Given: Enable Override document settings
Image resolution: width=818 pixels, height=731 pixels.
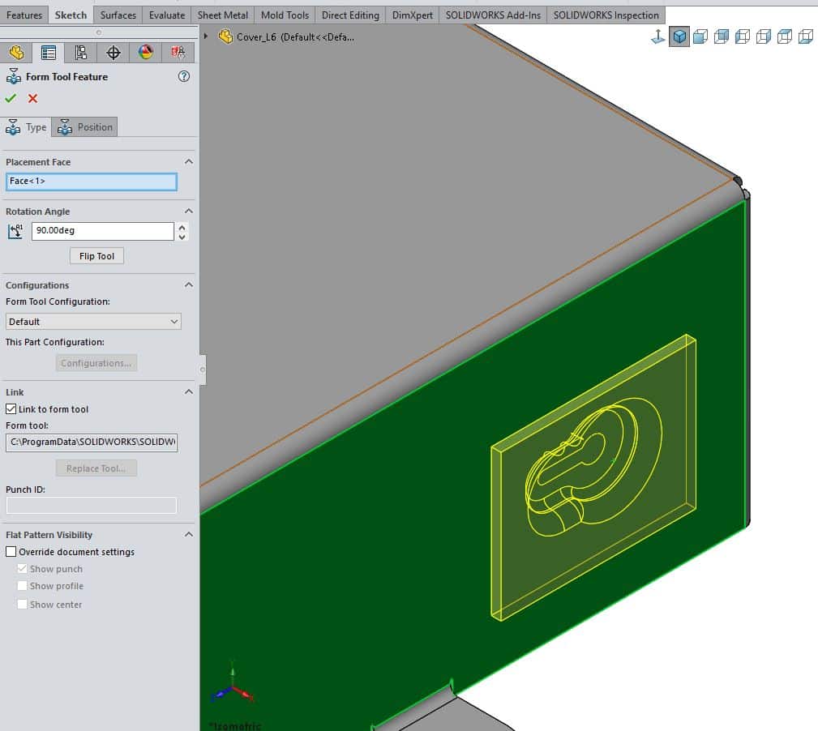Looking at the screenshot, I should pyautogui.click(x=11, y=552).
